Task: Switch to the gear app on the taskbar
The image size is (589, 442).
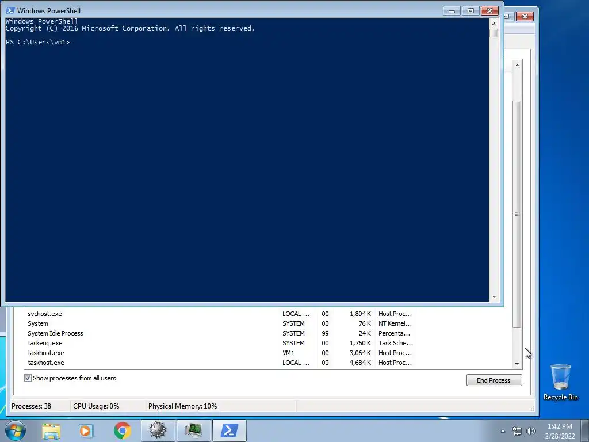Action: click(x=158, y=430)
